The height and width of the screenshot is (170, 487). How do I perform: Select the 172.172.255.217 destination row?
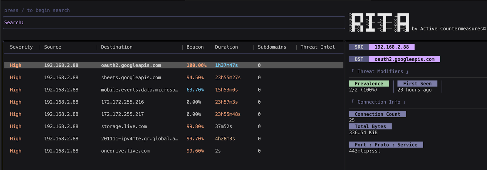tap(174, 114)
